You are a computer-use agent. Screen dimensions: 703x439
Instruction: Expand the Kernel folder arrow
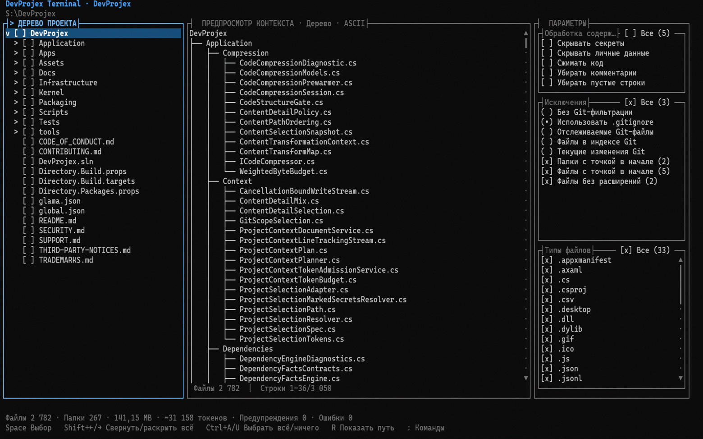pos(16,93)
